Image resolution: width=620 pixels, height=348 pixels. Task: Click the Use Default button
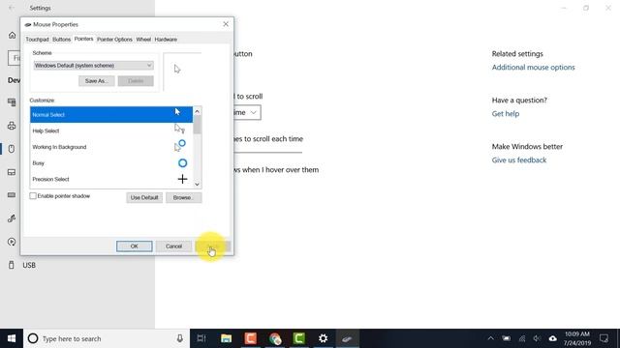click(144, 197)
